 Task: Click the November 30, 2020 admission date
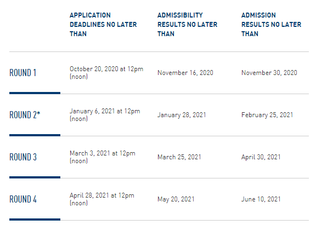[269, 73]
